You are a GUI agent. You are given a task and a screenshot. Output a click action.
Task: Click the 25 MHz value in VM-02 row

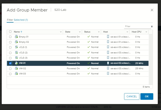tap(139, 69)
